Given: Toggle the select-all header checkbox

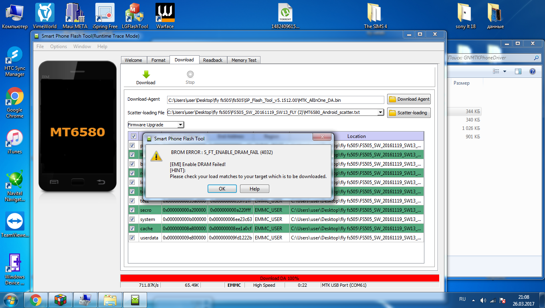Looking at the screenshot, I should [x=133, y=136].
